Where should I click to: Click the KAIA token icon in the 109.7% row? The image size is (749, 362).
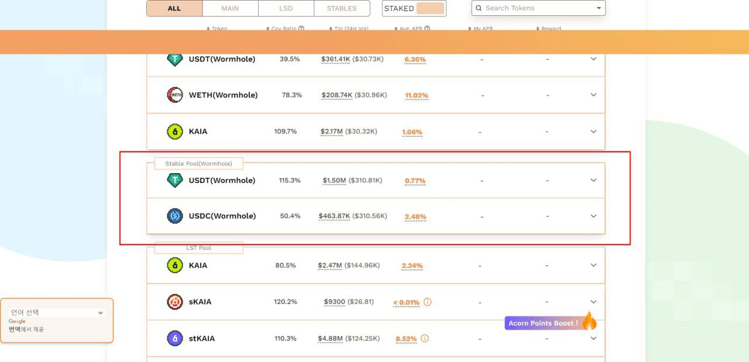pyautogui.click(x=175, y=131)
